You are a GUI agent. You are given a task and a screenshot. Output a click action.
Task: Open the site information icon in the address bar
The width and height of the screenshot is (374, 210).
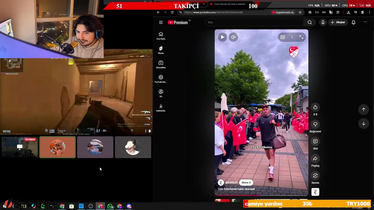tap(181, 12)
